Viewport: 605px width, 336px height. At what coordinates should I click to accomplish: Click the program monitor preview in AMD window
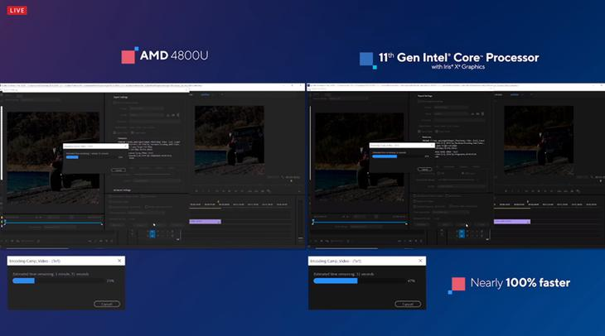(230, 140)
